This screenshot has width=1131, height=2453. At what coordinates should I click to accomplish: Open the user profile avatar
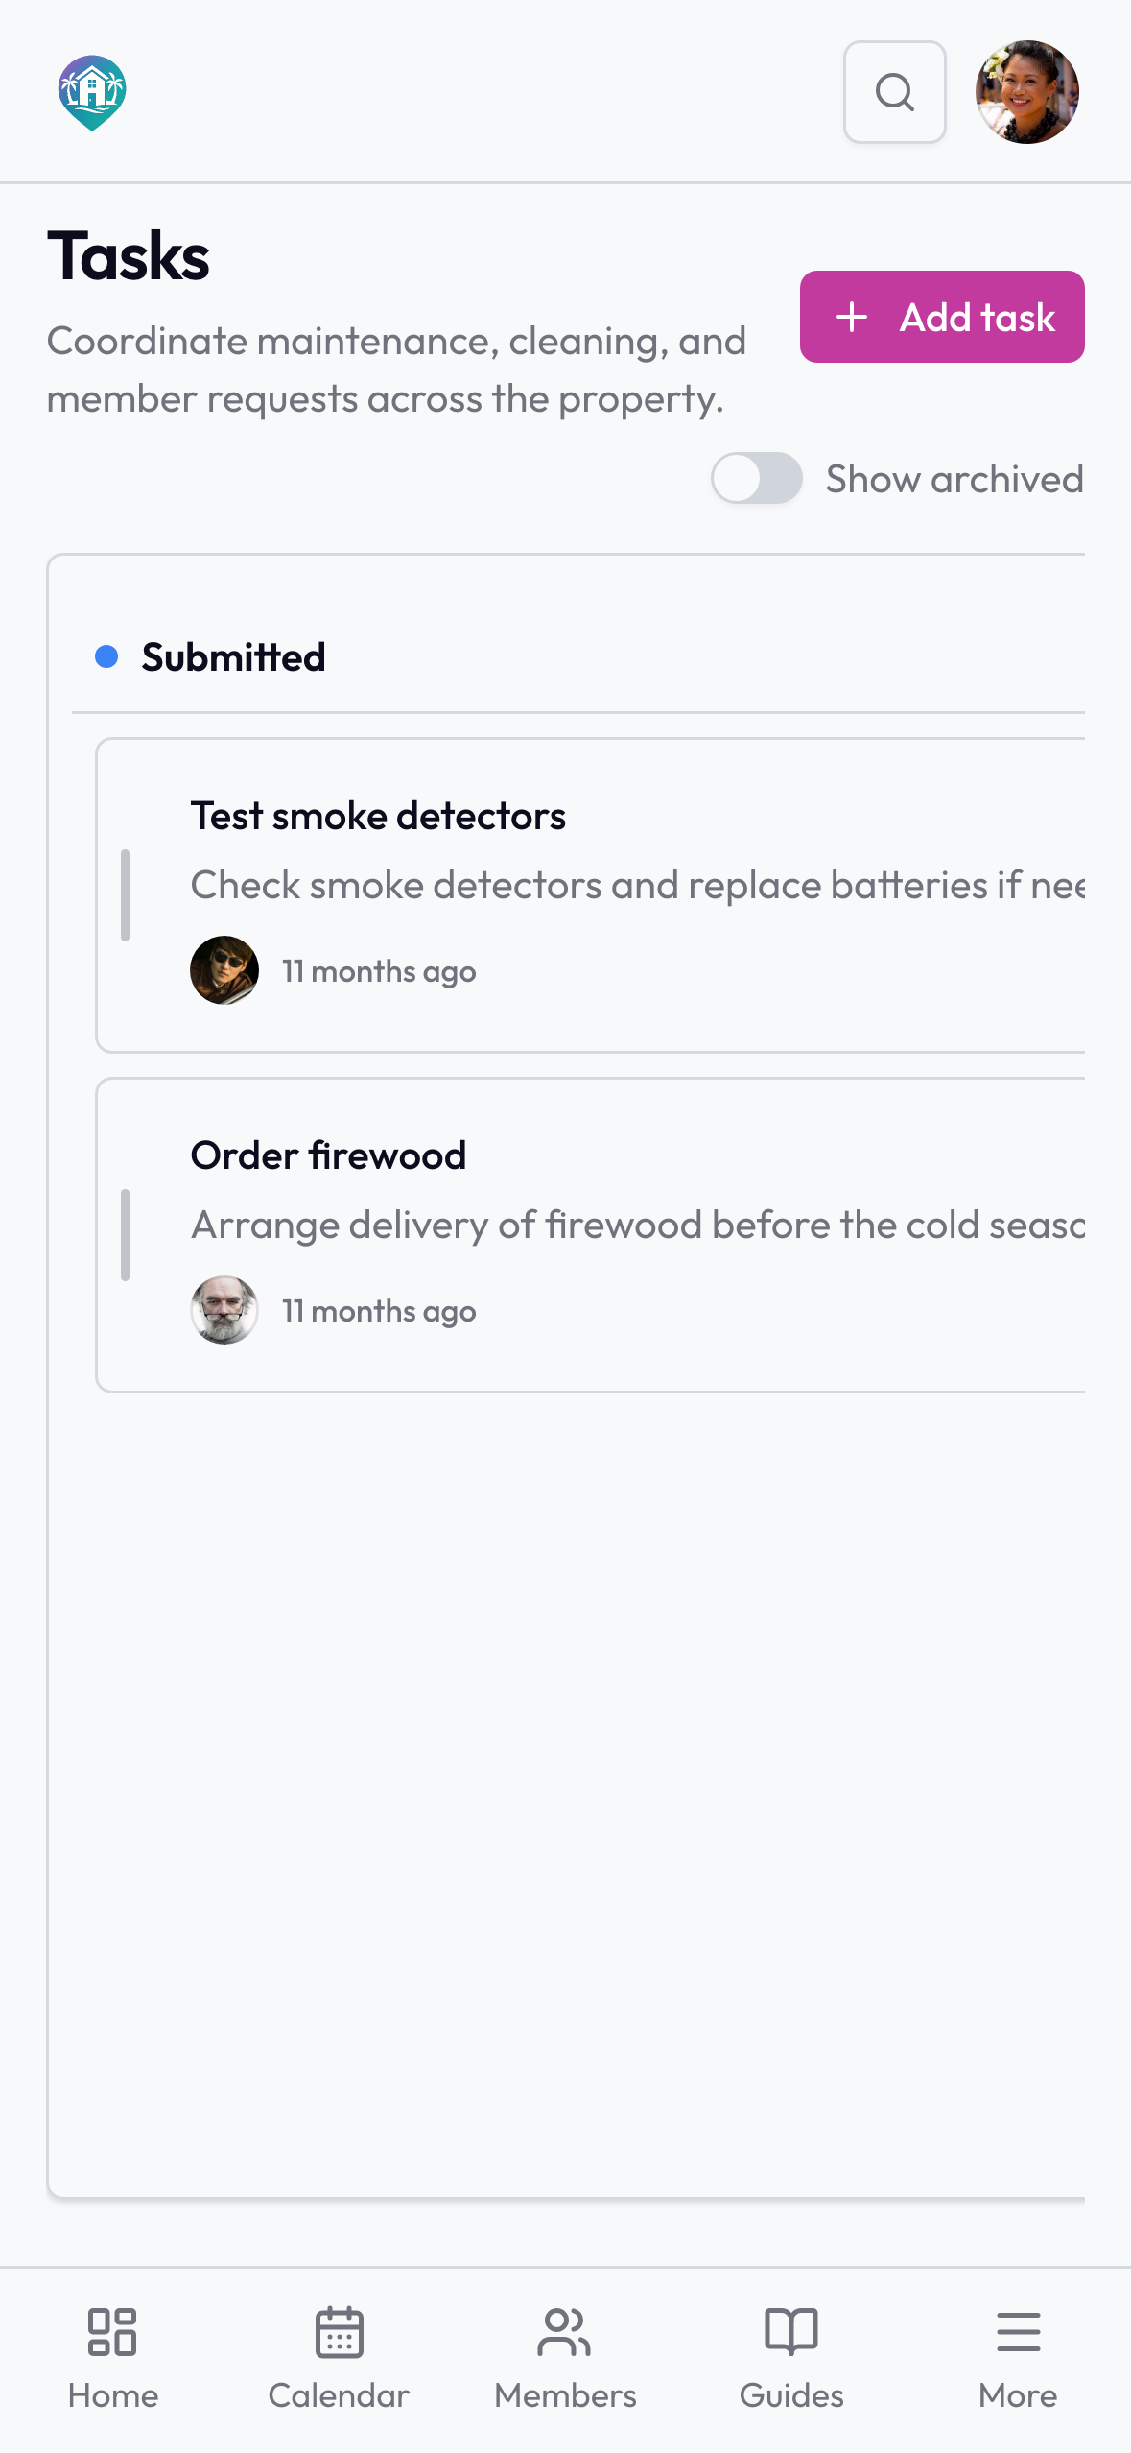pyautogui.click(x=1026, y=92)
